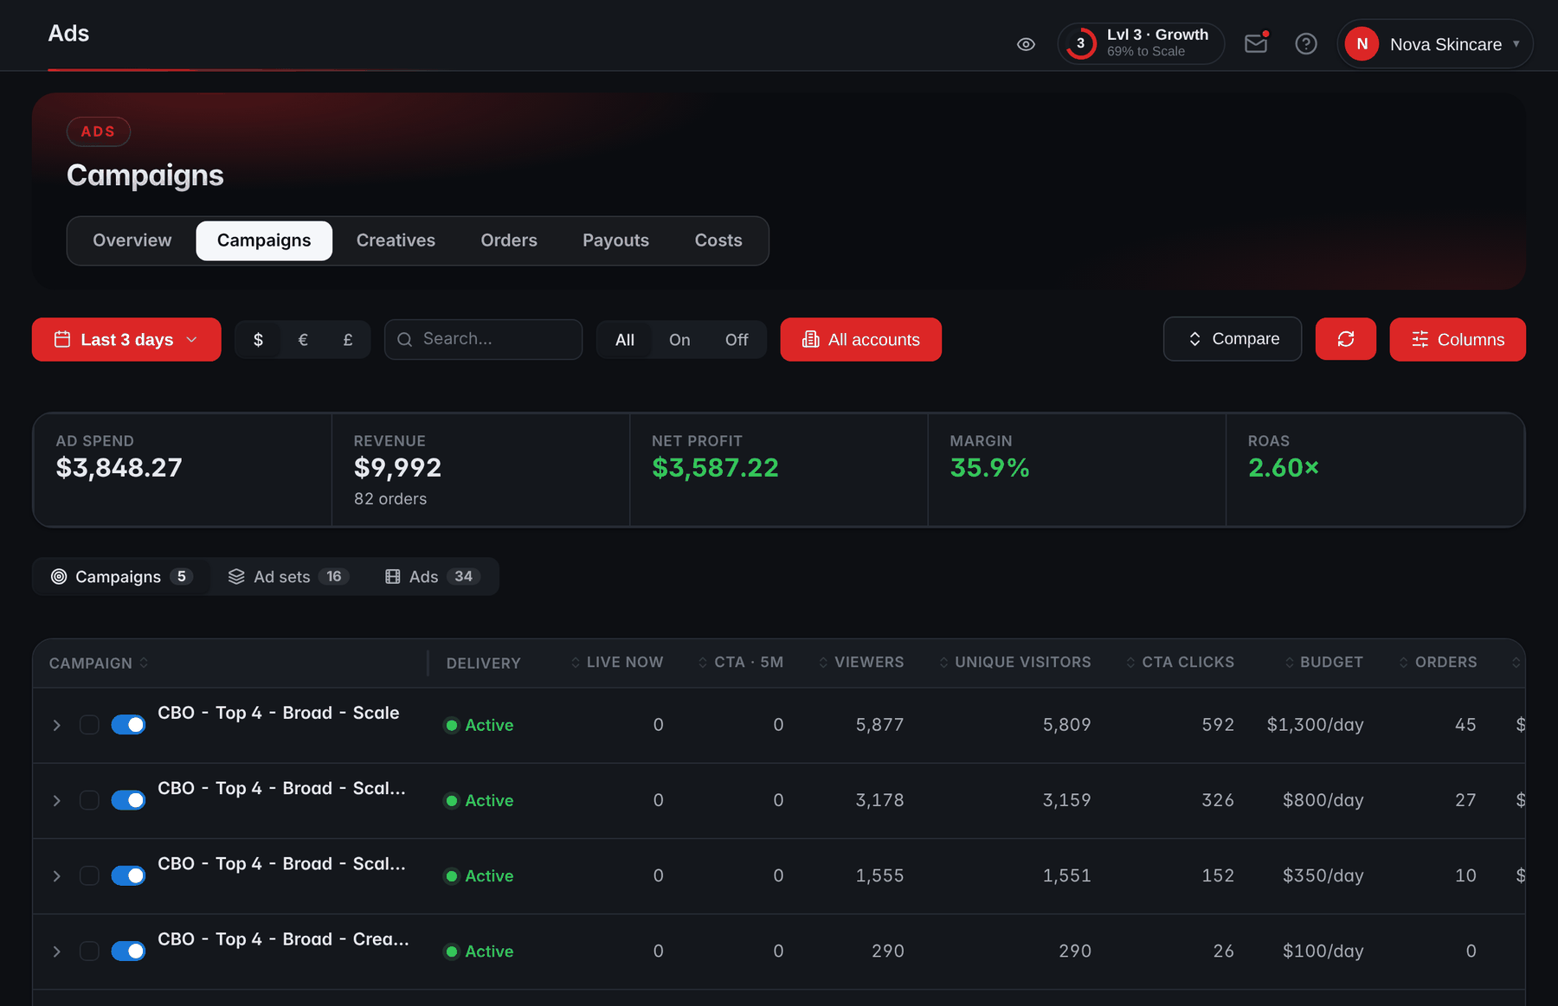Switch to the Ads level tab

[432, 577]
